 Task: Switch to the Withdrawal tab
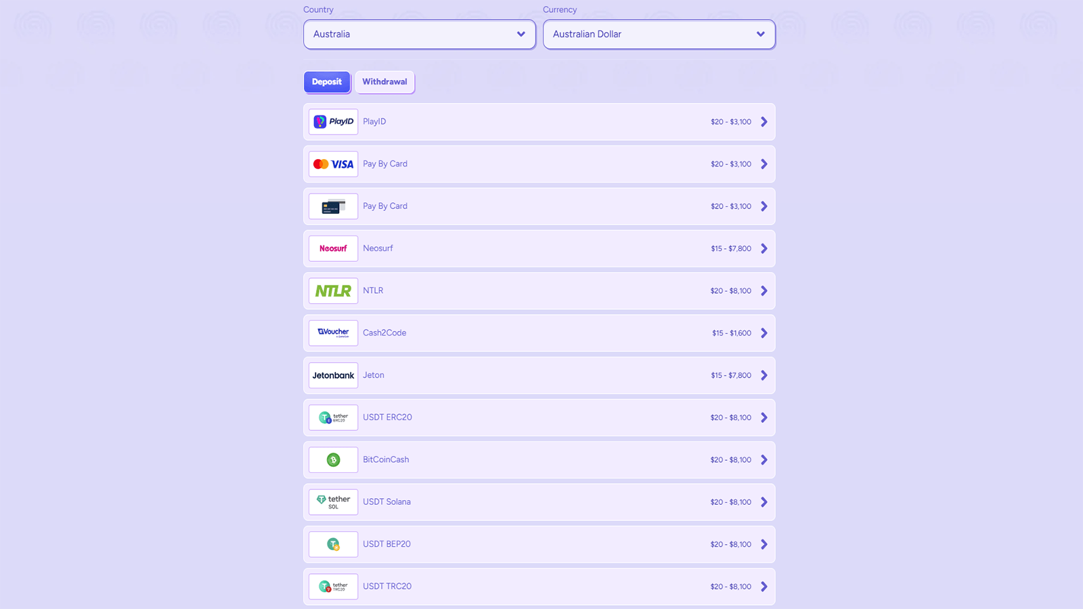pos(384,82)
